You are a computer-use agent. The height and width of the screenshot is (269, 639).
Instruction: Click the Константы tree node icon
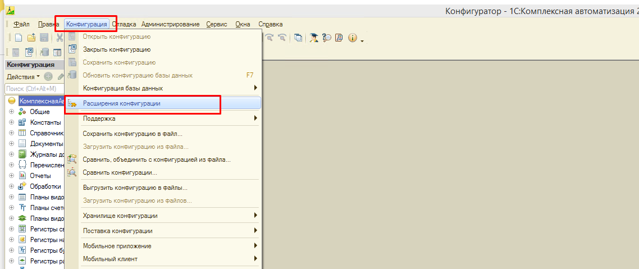point(22,122)
